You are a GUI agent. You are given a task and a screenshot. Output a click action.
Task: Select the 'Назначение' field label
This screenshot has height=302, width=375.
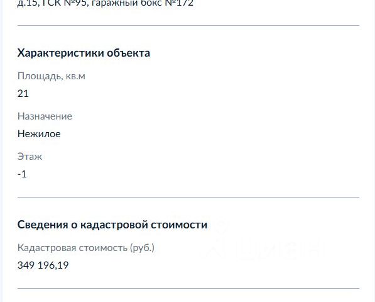coord(45,116)
